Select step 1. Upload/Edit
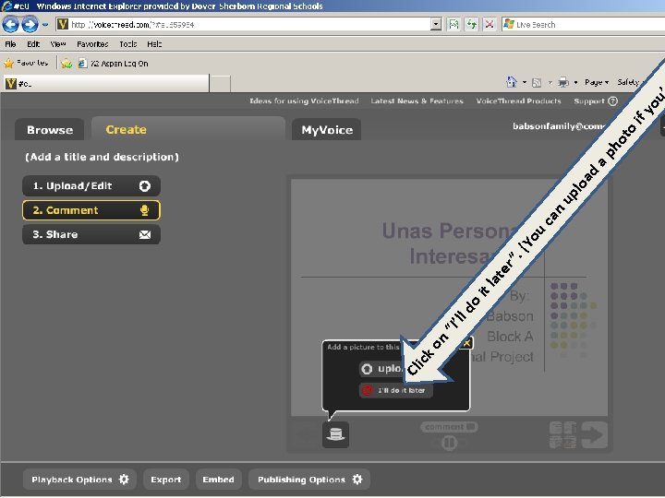The image size is (665, 498). [x=91, y=186]
